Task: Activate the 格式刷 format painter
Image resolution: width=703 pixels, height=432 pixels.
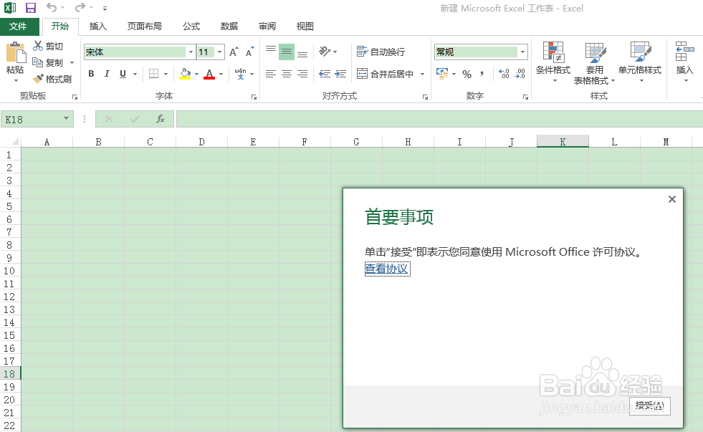Action: tap(52, 80)
